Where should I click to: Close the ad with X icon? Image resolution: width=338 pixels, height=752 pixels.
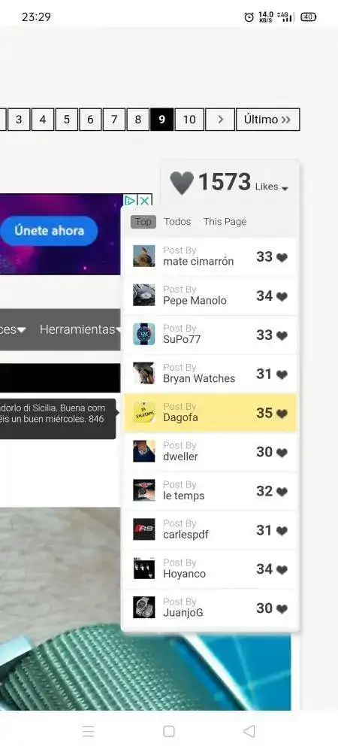(144, 200)
